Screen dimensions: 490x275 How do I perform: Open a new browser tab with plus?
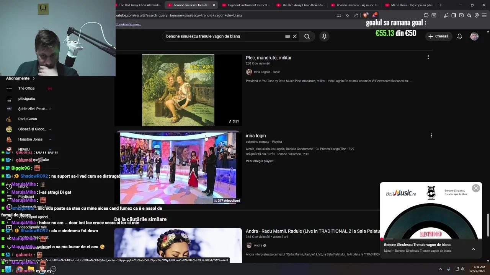[441, 5]
